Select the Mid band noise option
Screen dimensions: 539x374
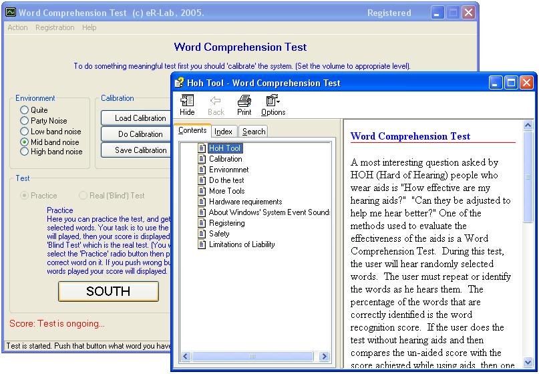point(24,142)
